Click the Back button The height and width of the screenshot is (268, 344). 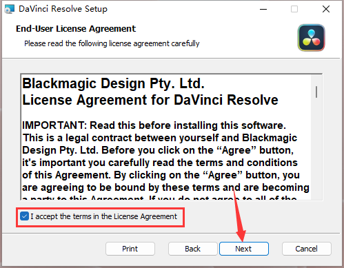[x=192, y=249]
